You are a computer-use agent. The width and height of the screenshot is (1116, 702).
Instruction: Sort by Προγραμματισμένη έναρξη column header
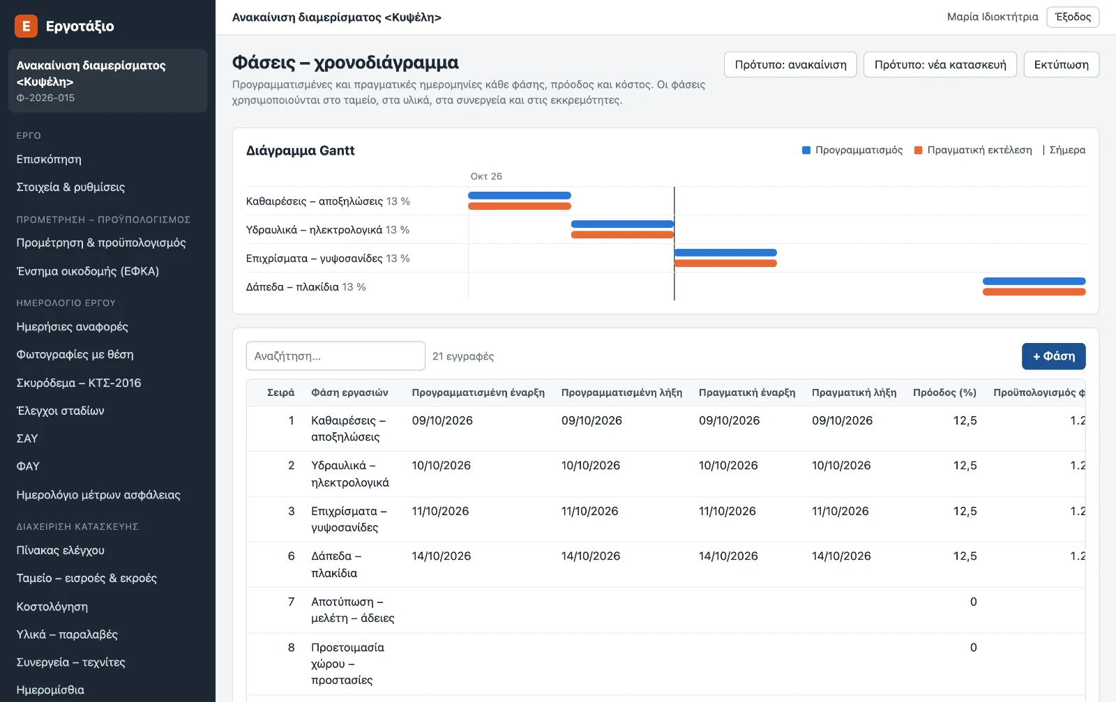pyautogui.click(x=478, y=392)
